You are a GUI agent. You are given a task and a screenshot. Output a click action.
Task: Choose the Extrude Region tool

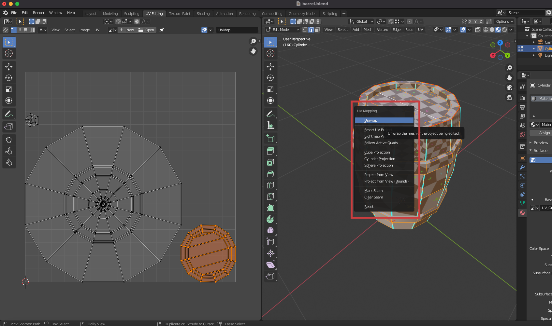(x=270, y=151)
